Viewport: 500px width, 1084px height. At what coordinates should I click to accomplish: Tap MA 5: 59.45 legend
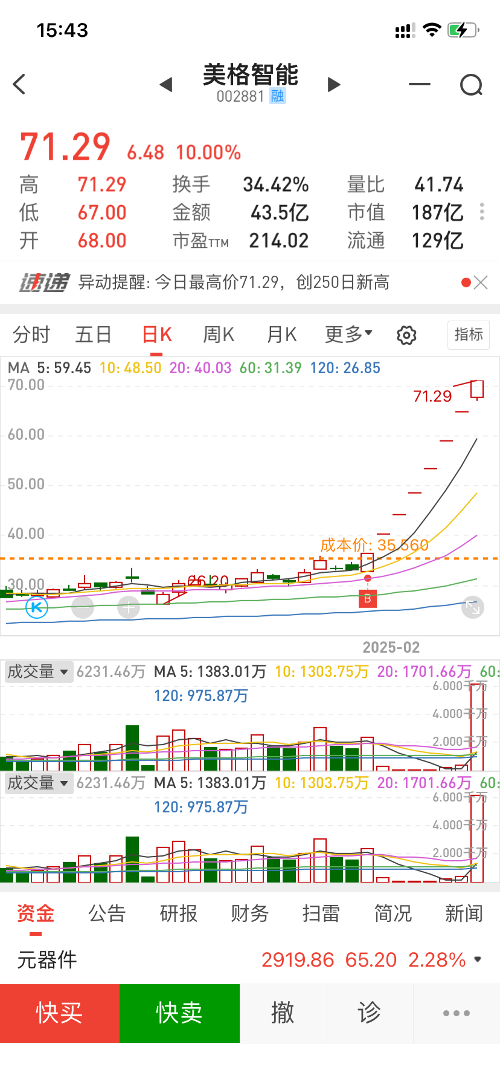[x=50, y=368]
